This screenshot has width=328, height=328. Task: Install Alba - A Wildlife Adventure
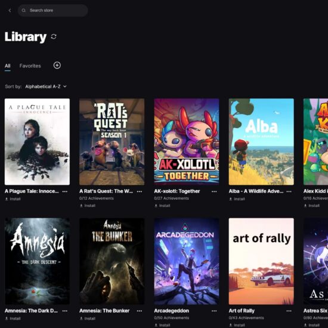[x=237, y=199]
